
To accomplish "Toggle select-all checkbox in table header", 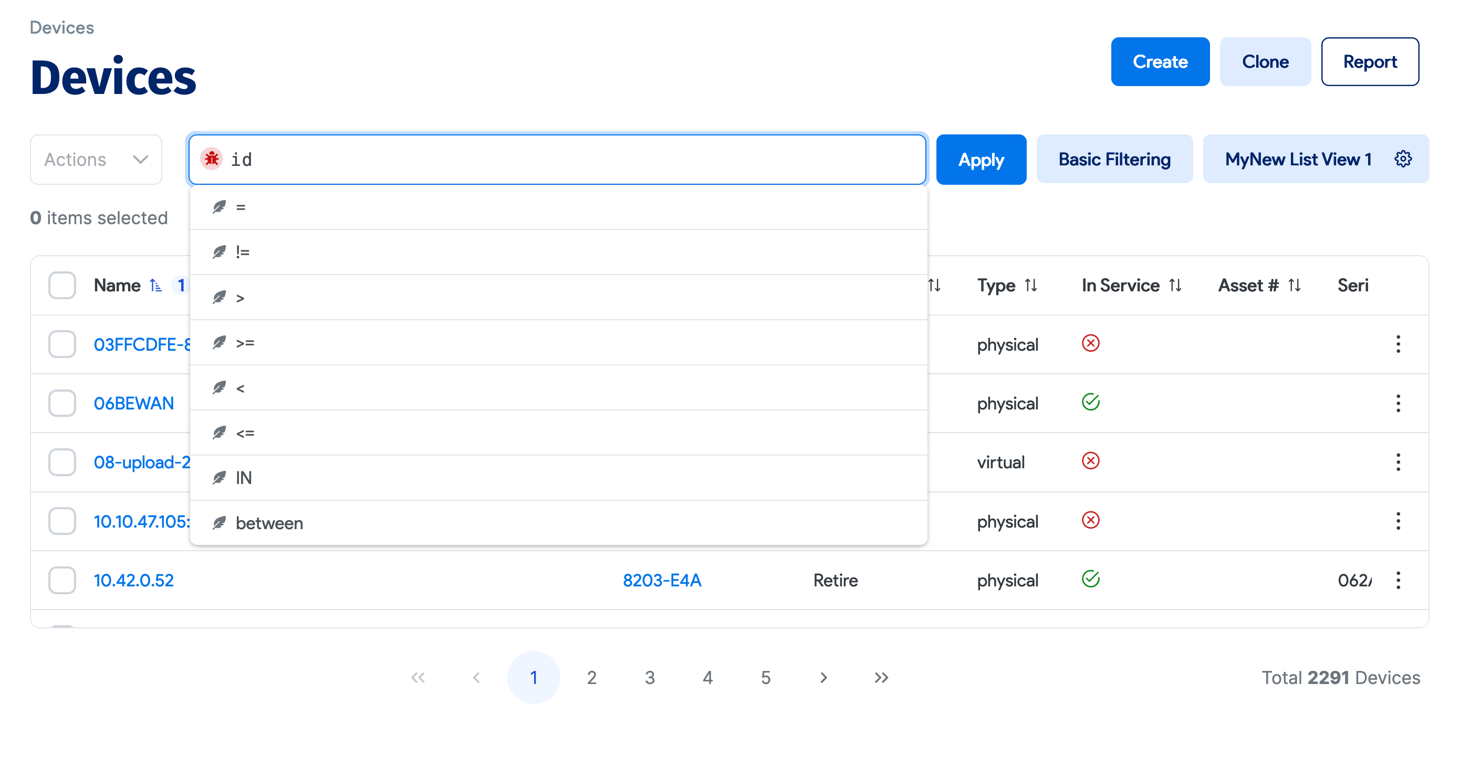I will (62, 285).
